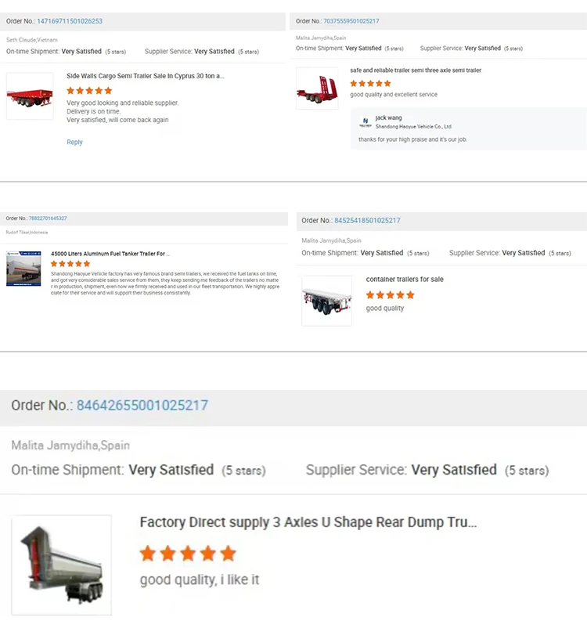Open Factory Direct supply 3 Axles title

[x=308, y=522]
